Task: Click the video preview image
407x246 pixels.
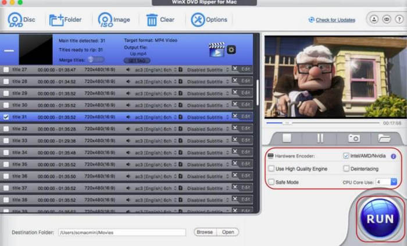Action: pos(335,77)
